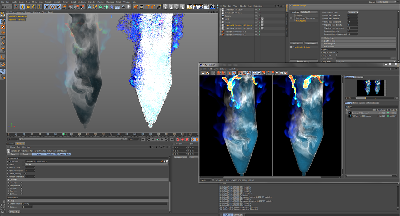
Task: Click the Delete Tag button in the Attributes panel
Action: click(x=14, y=212)
